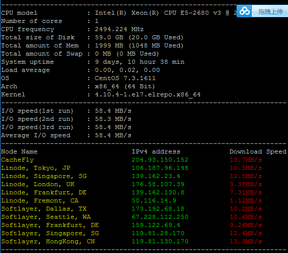
Task: Click IP address 67.228.112.250
Action: tap(160, 217)
